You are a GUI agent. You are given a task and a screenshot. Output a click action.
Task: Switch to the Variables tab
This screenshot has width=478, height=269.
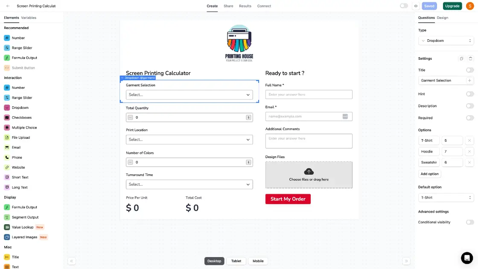point(29,18)
